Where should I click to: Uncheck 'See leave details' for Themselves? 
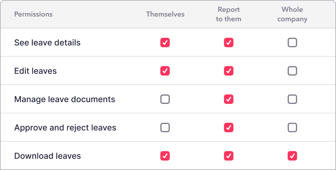click(165, 42)
